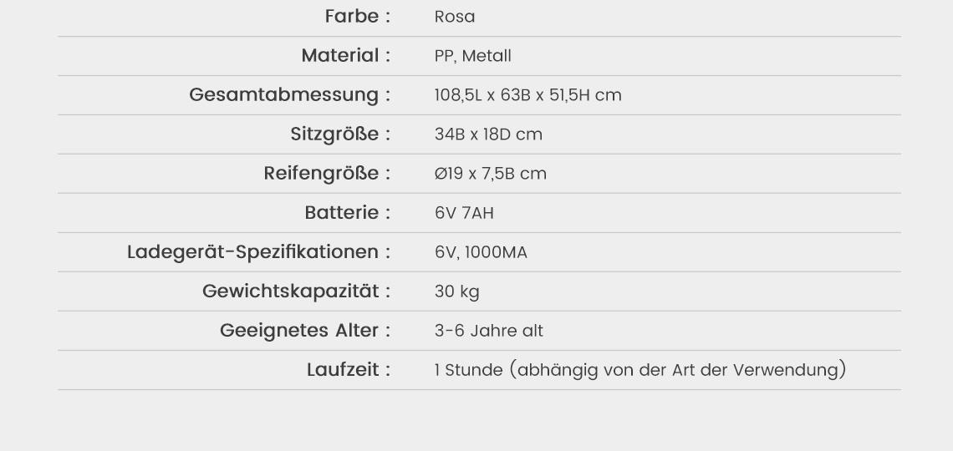Click the 'Laufzeit :' label
Viewport: 953px width, 451px height.
click(x=349, y=370)
